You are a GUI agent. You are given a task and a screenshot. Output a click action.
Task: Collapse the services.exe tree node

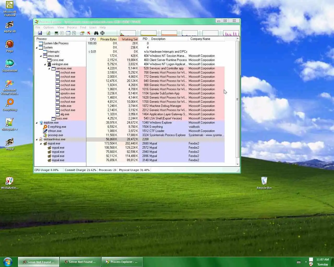[49, 68]
